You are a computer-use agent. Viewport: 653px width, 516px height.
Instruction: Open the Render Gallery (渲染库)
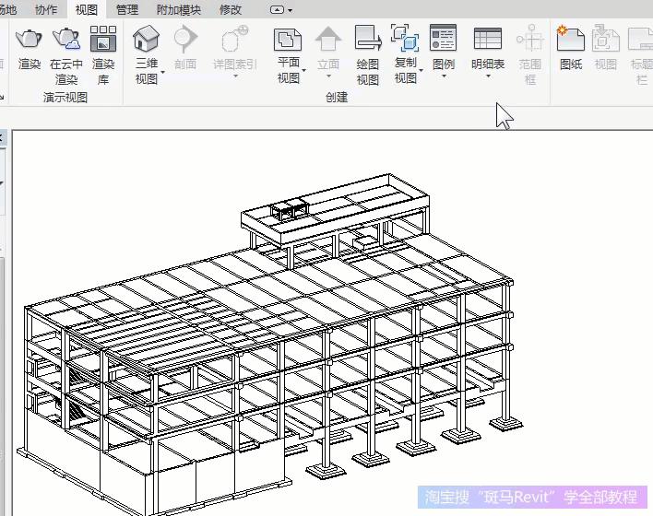[103, 40]
